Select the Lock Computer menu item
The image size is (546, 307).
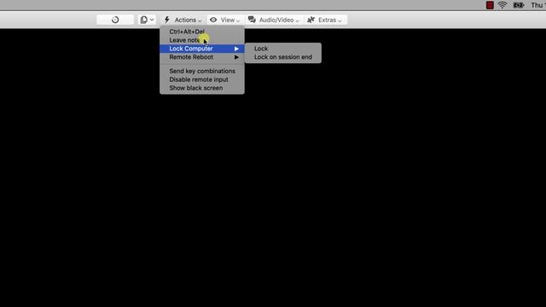pos(202,49)
